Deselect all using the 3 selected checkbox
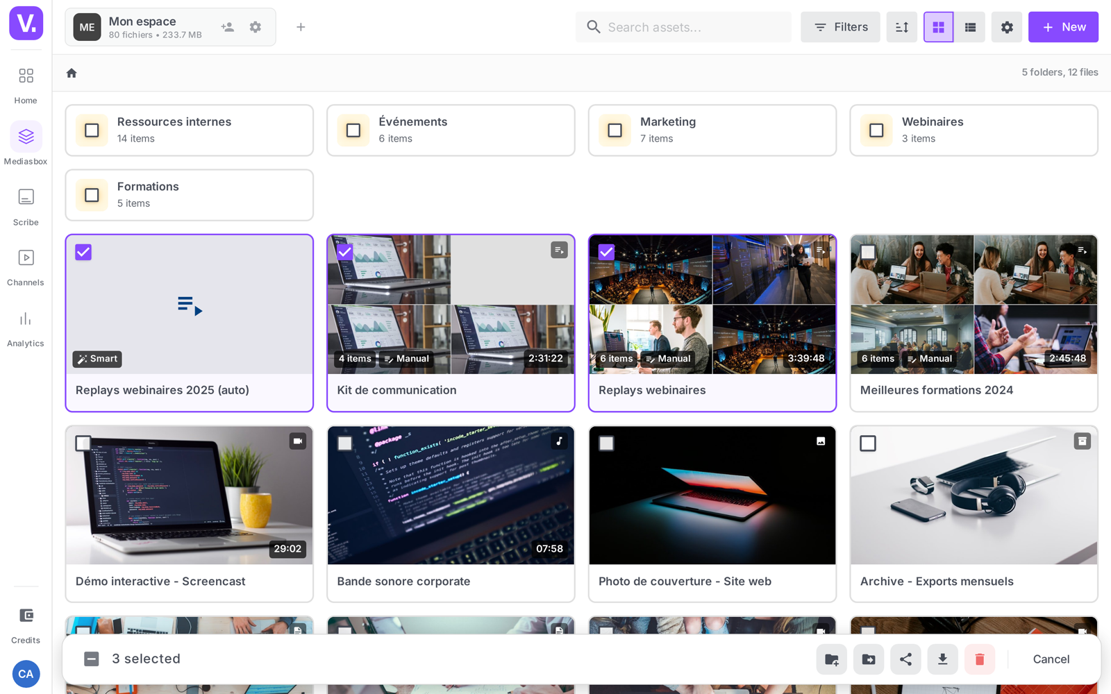The height and width of the screenshot is (694, 1111). (92, 659)
